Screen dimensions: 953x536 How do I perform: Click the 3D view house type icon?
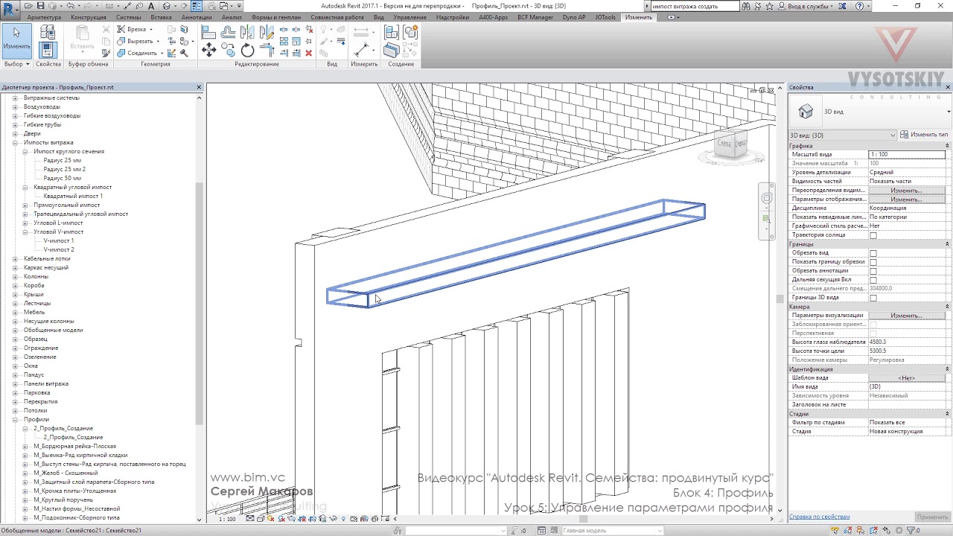[x=806, y=112]
